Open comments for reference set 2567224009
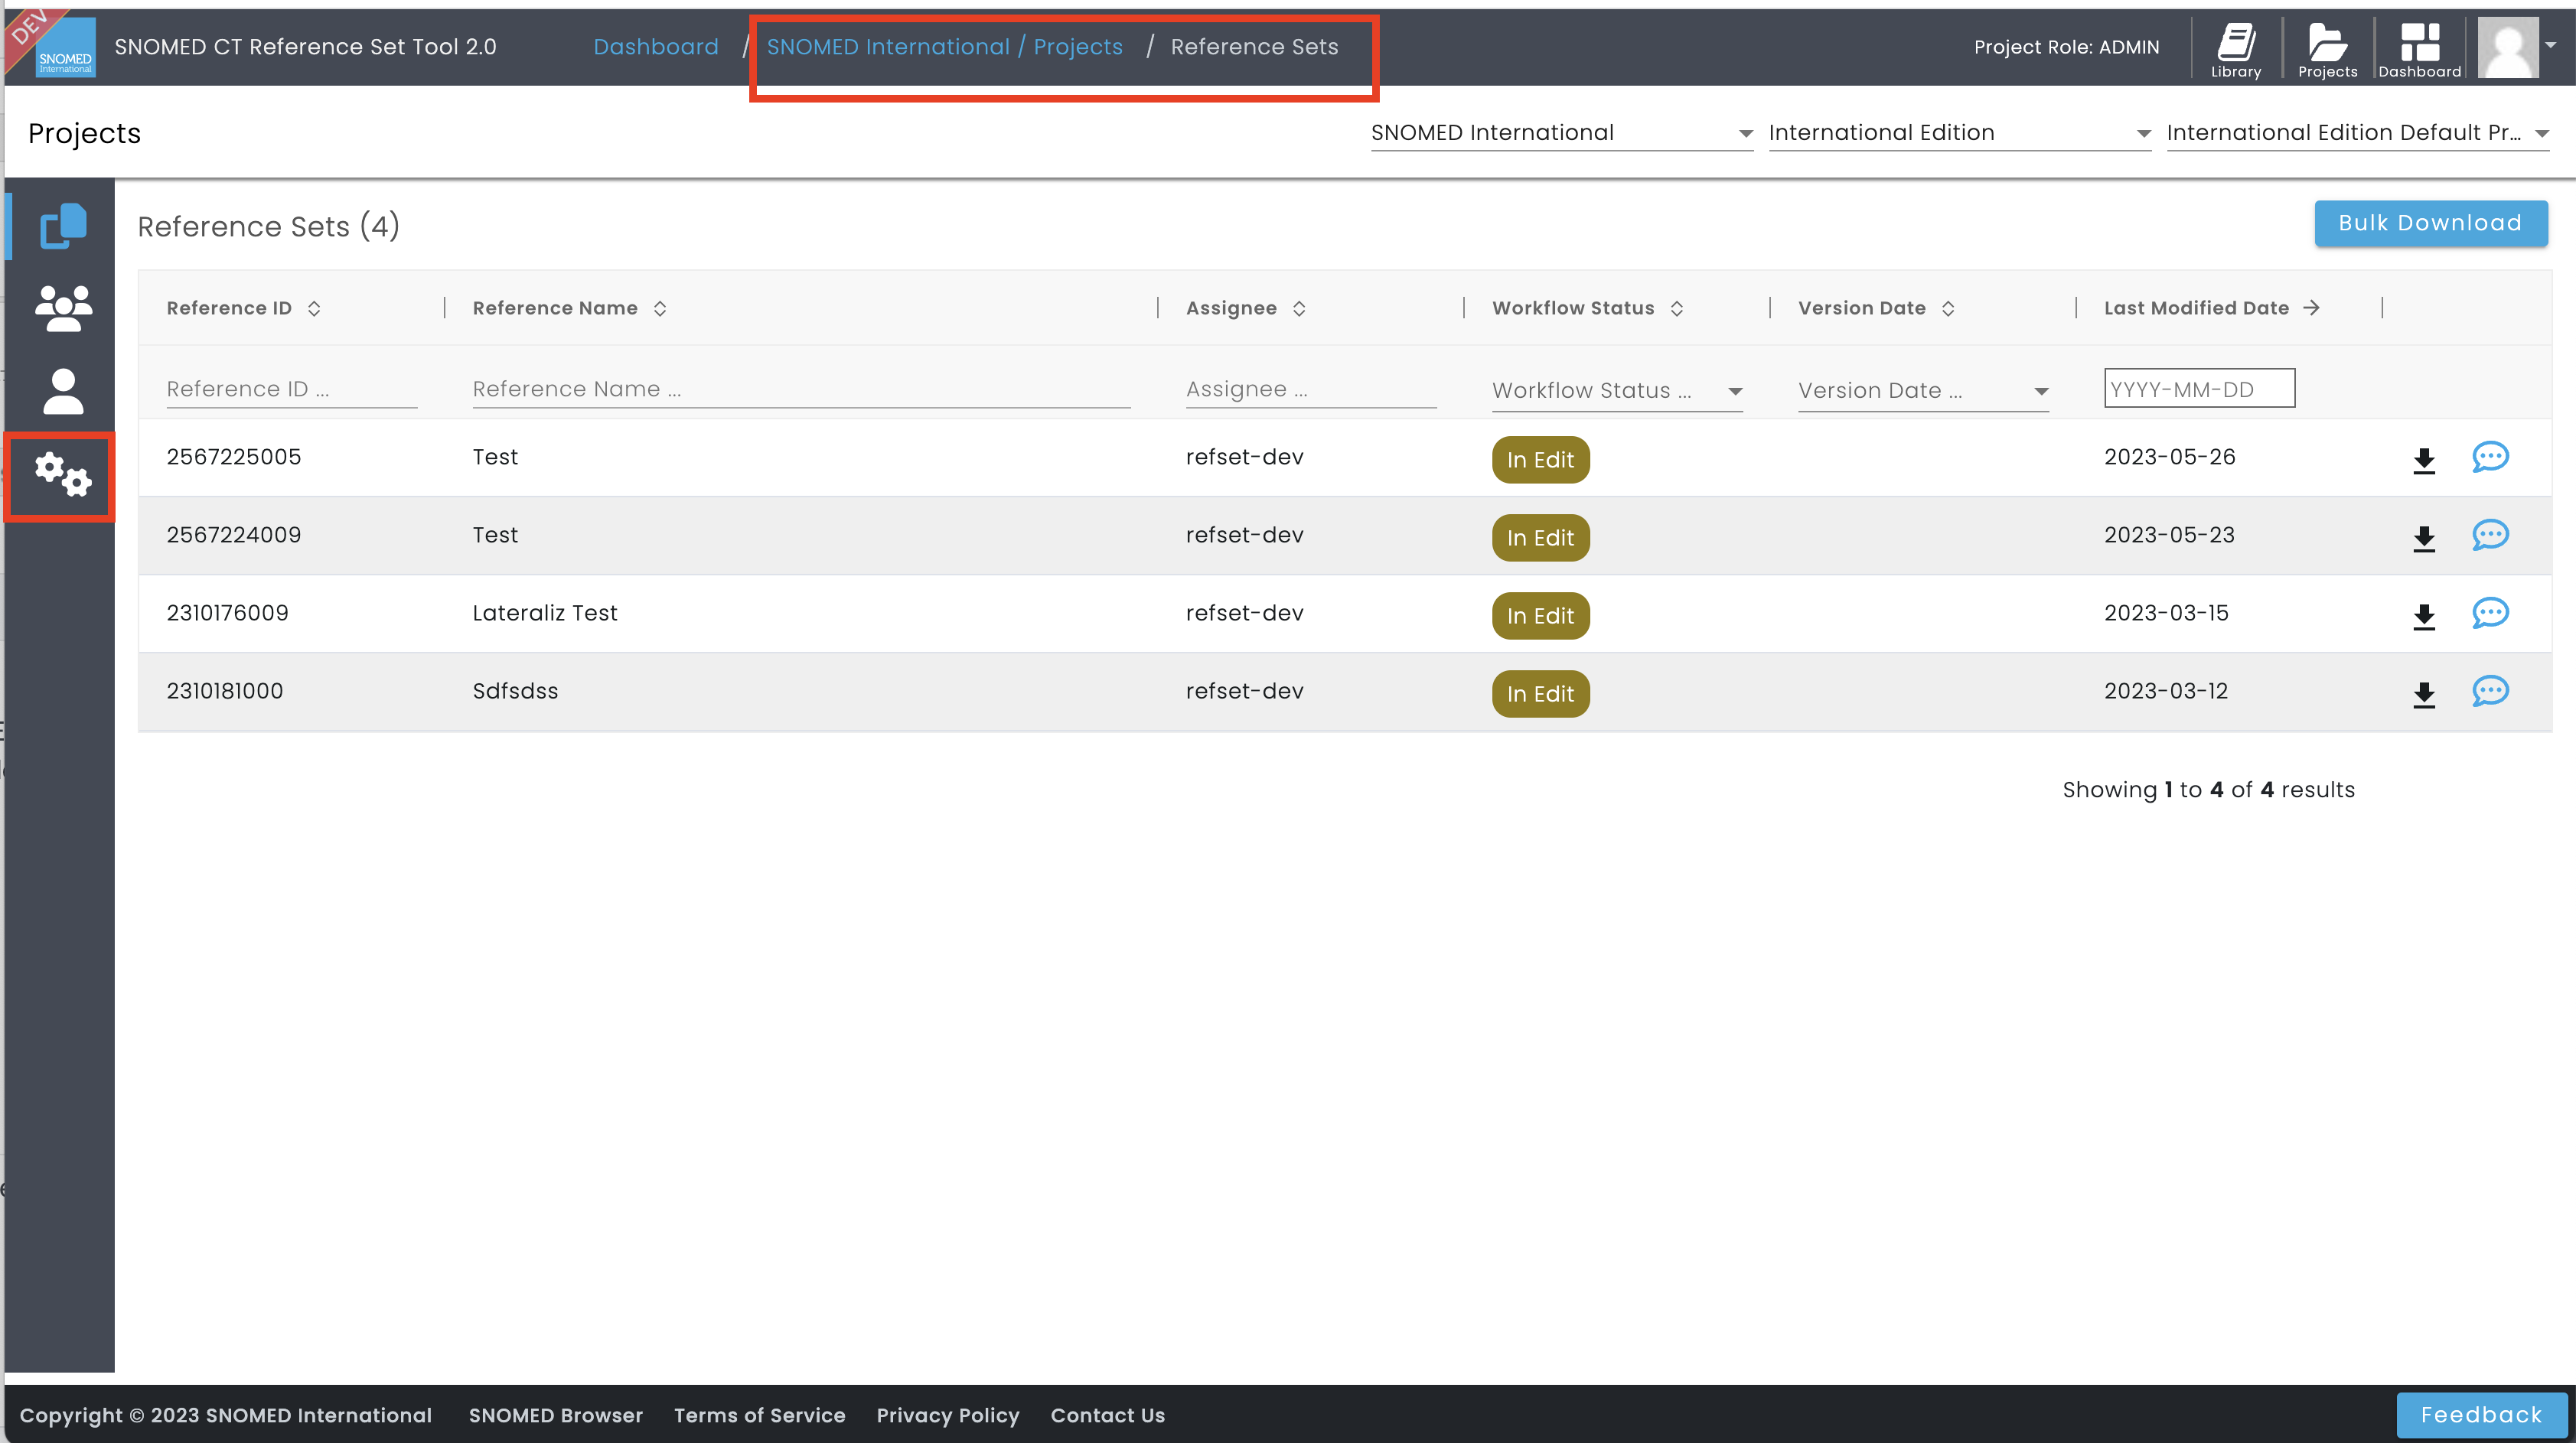Screen dimensions: 2576x1443 tap(2490, 535)
